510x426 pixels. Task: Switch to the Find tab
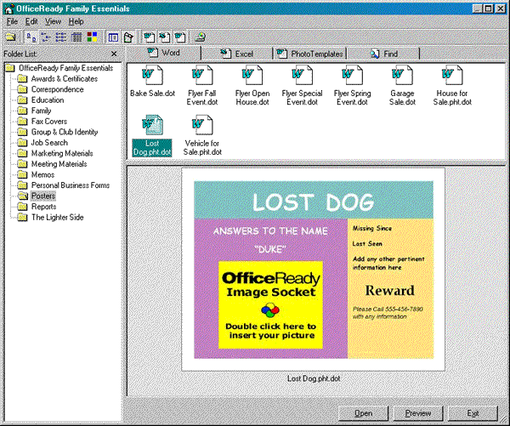383,54
